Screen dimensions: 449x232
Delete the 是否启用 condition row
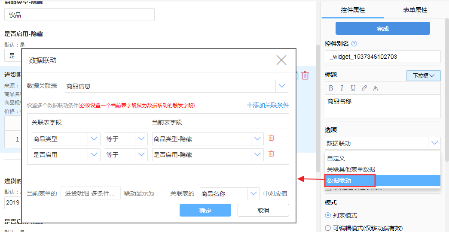(x=271, y=154)
